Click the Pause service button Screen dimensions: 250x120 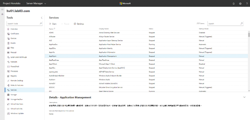click(x=65, y=24)
